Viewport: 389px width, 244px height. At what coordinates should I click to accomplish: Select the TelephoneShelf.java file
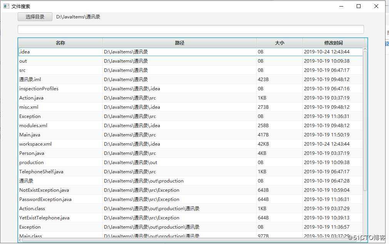click(x=41, y=172)
